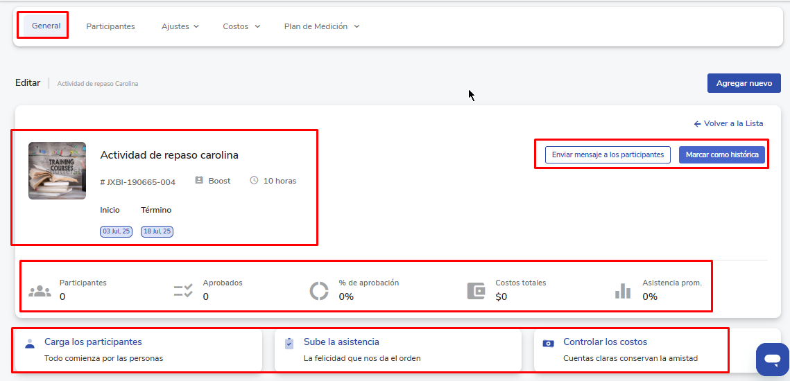The width and height of the screenshot is (790, 381).
Task: Click the average attendance bar chart icon
Action: (623, 291)
